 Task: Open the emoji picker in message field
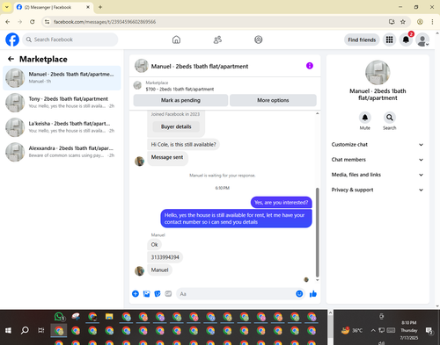click(299, 294)
